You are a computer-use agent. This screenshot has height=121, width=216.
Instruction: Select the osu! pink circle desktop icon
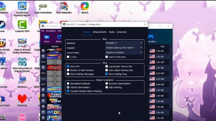[x=22, y=117]
